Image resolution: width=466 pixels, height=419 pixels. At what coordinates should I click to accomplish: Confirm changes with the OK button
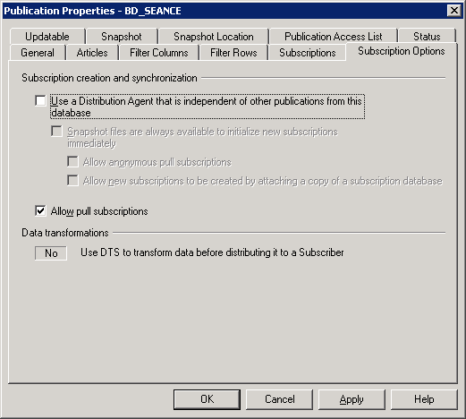(x=207, y=399)
